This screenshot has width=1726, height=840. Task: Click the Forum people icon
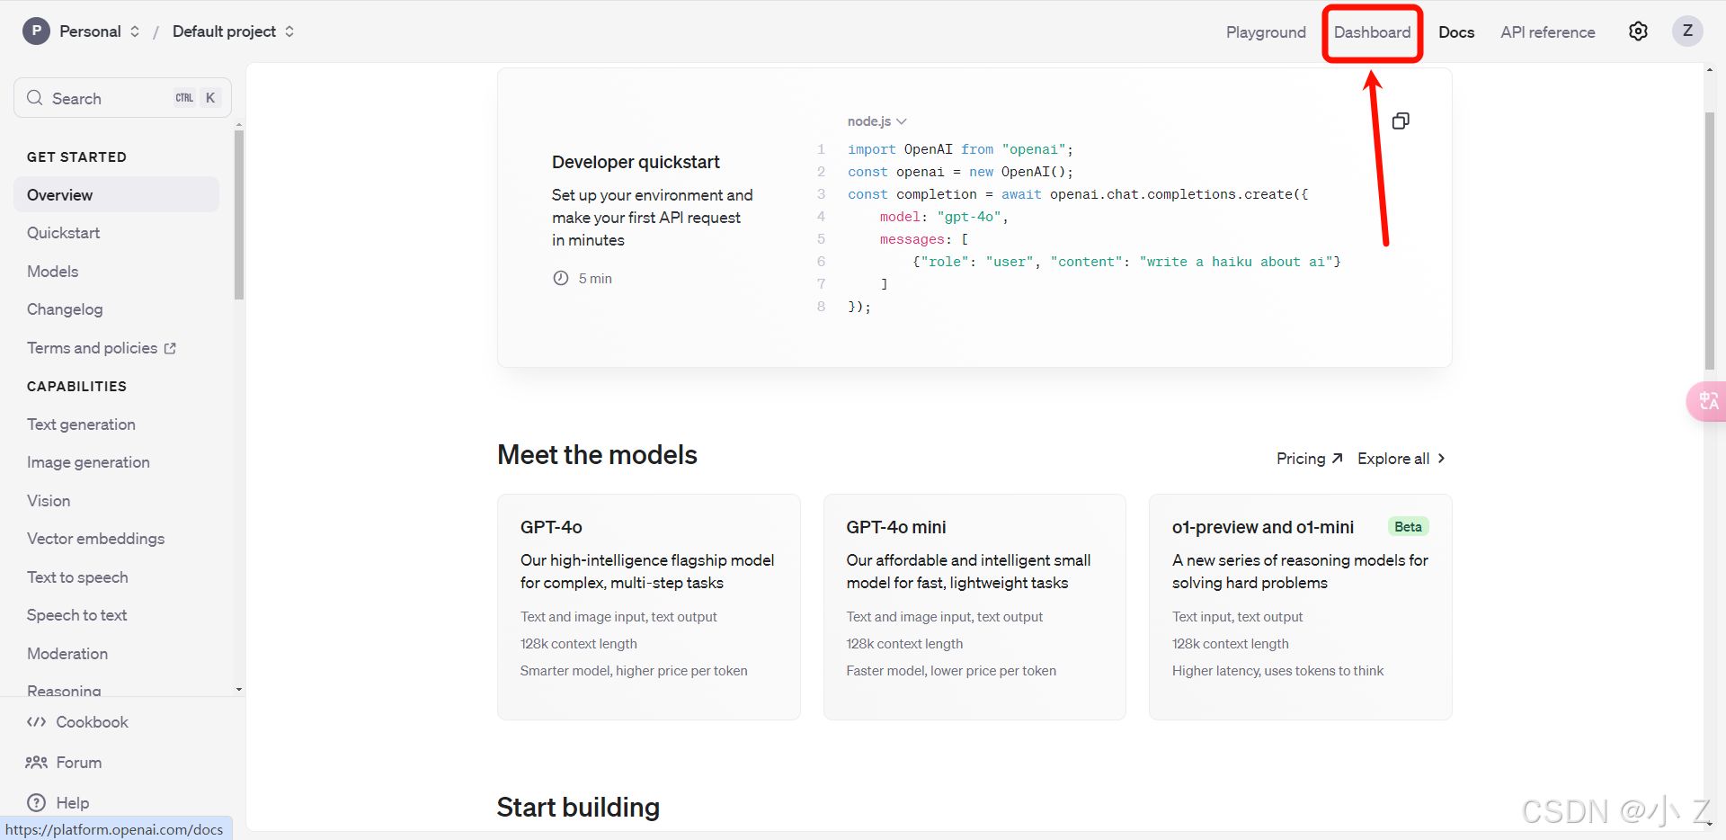36,763
